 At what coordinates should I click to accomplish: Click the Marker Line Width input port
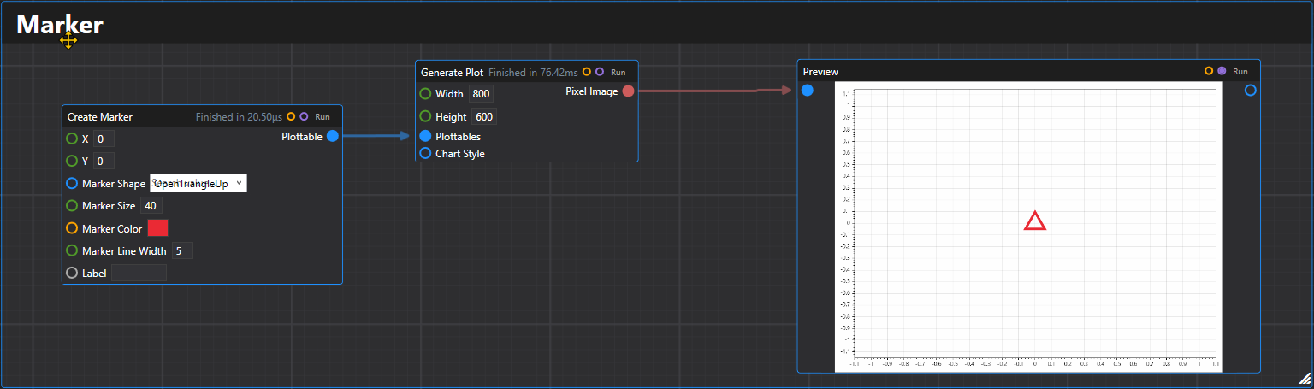click(72, 250)
